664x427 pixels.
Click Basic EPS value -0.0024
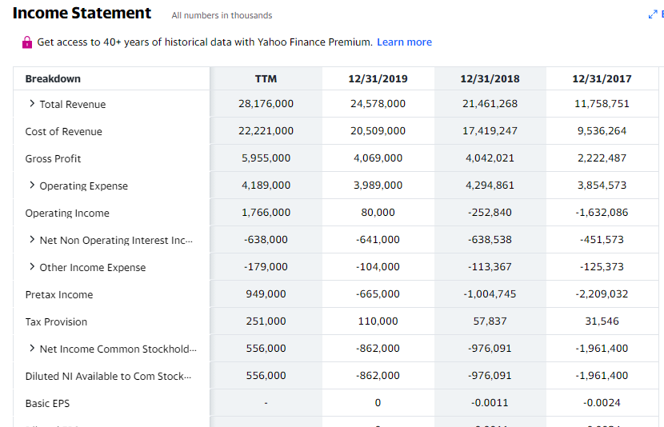[602, 402]
